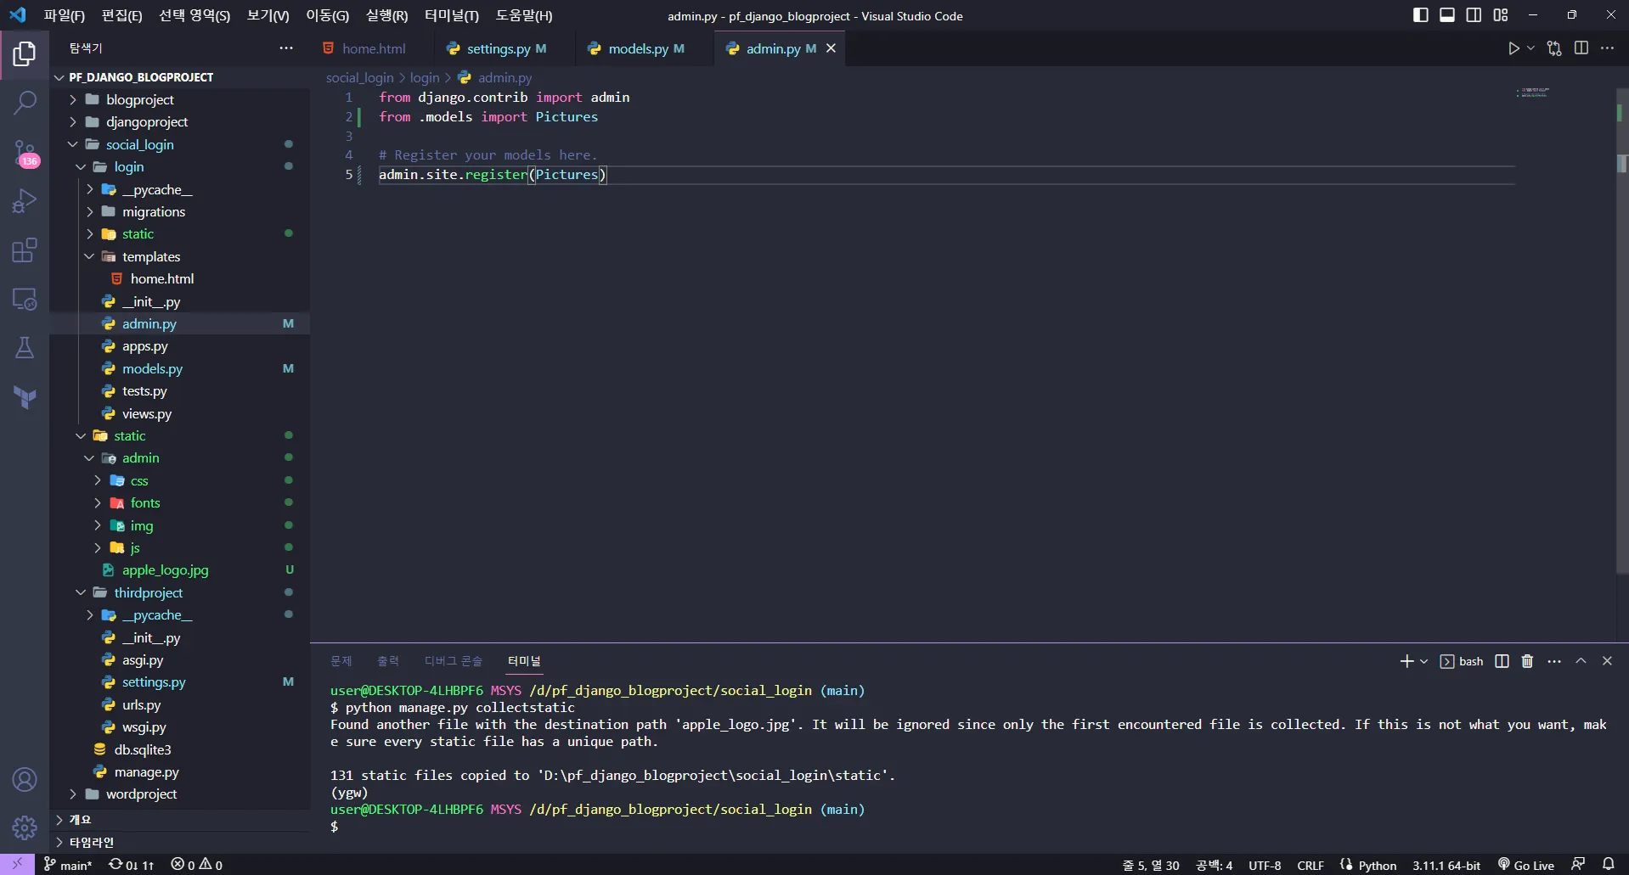This screenshot has width=1629, height=875.
Task: Open Run and Debug view
Action: 25,201
